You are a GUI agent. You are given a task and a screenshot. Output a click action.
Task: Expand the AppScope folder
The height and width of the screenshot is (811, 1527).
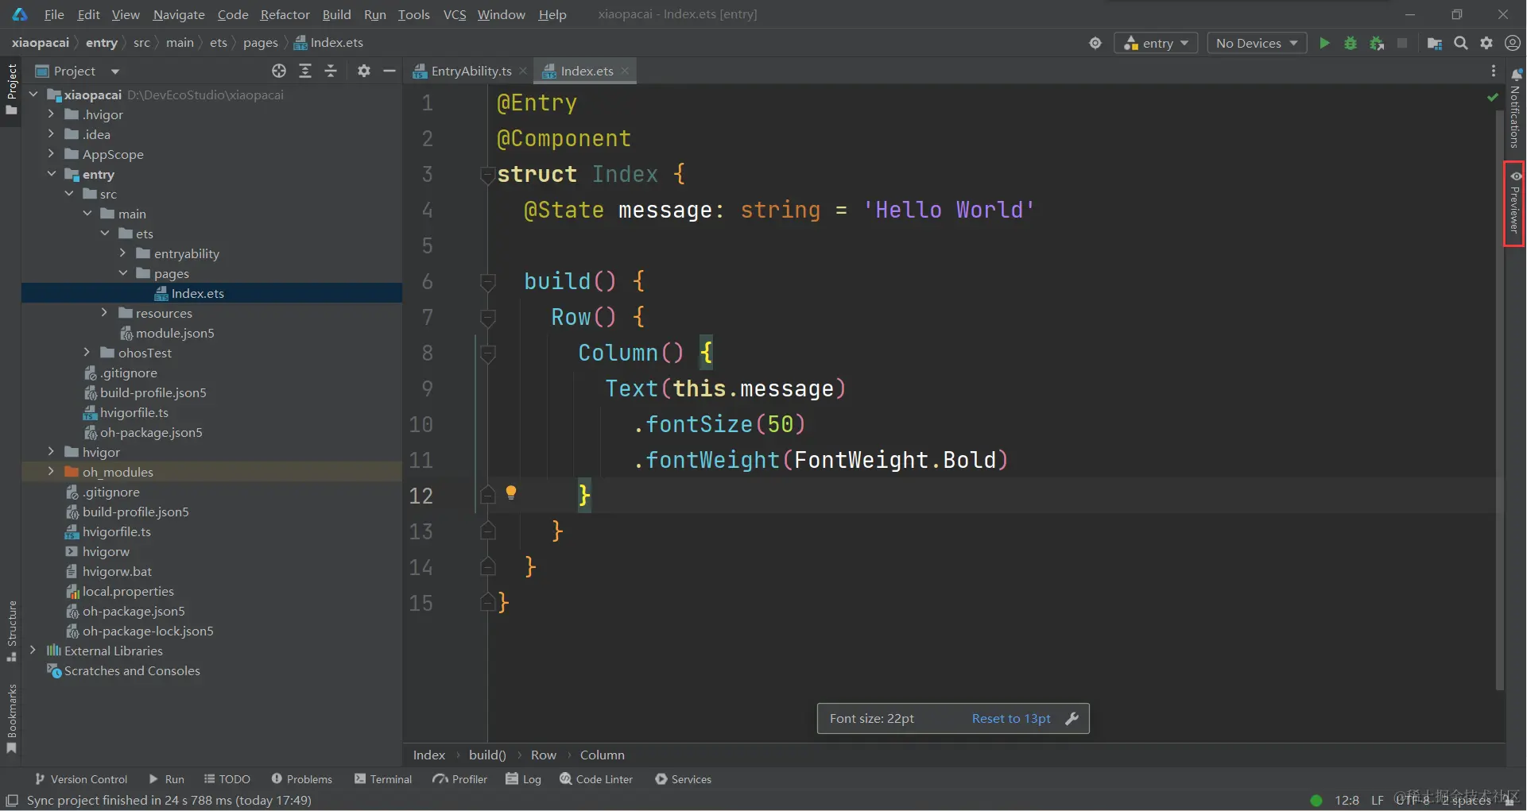pos(51,154)
